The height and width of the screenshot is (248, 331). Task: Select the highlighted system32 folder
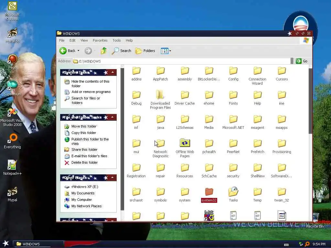point(209,195)
